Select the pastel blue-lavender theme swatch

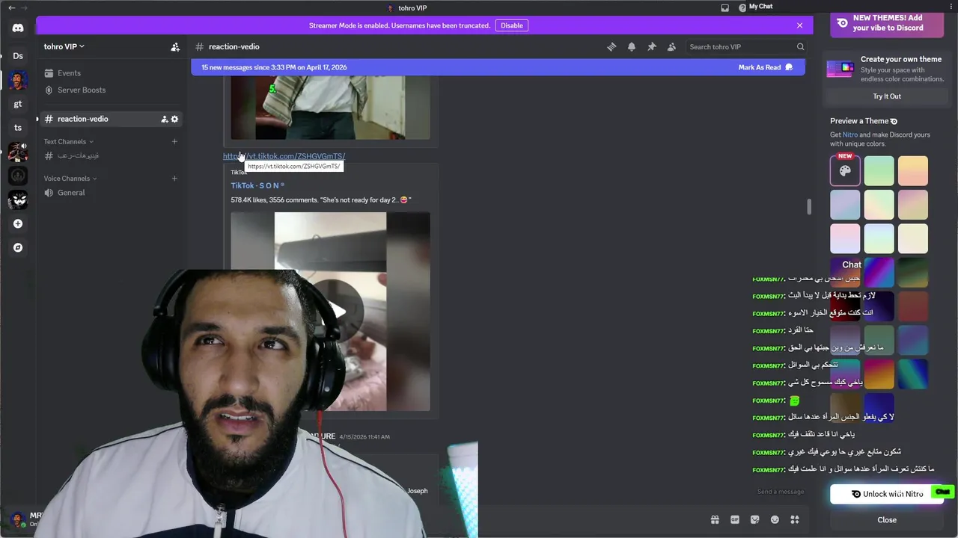[845, 205]
